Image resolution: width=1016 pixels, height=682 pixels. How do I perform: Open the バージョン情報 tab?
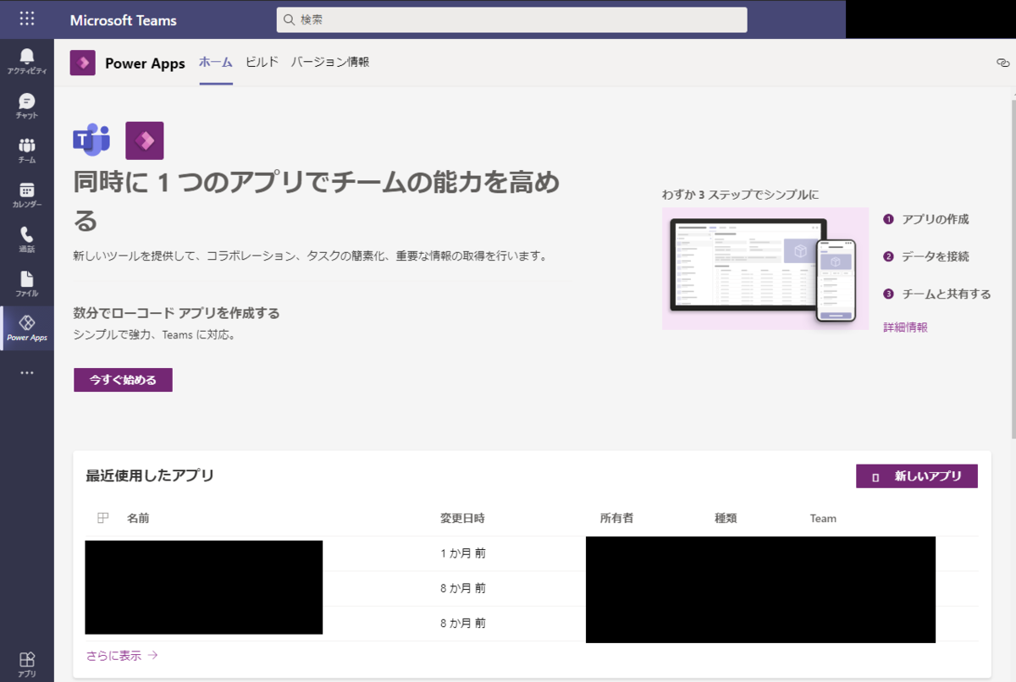coord(329,62)
